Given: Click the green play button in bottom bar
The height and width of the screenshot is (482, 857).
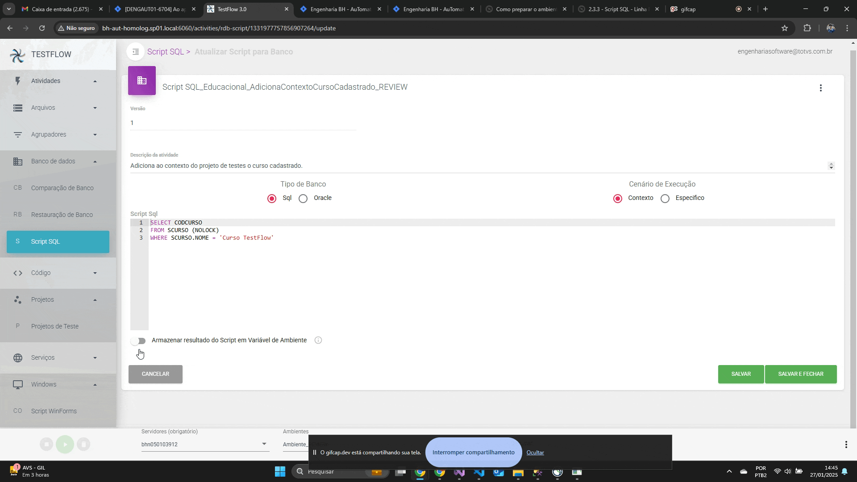Looking at the screenshot, I should (65, 445).
